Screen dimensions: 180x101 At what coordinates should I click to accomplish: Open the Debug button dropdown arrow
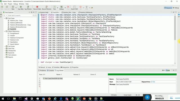(x=65, y=8)
